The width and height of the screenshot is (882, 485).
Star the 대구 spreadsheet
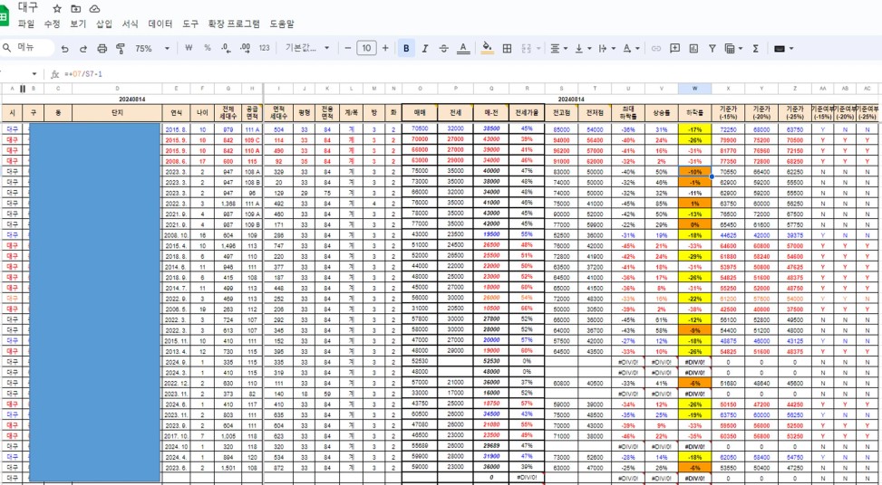tap(57, 8)
